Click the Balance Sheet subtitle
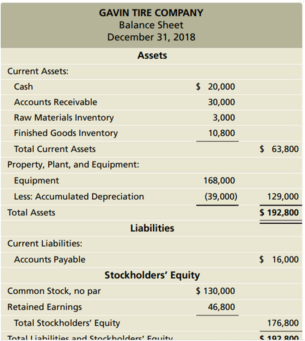 pos(151,25)
